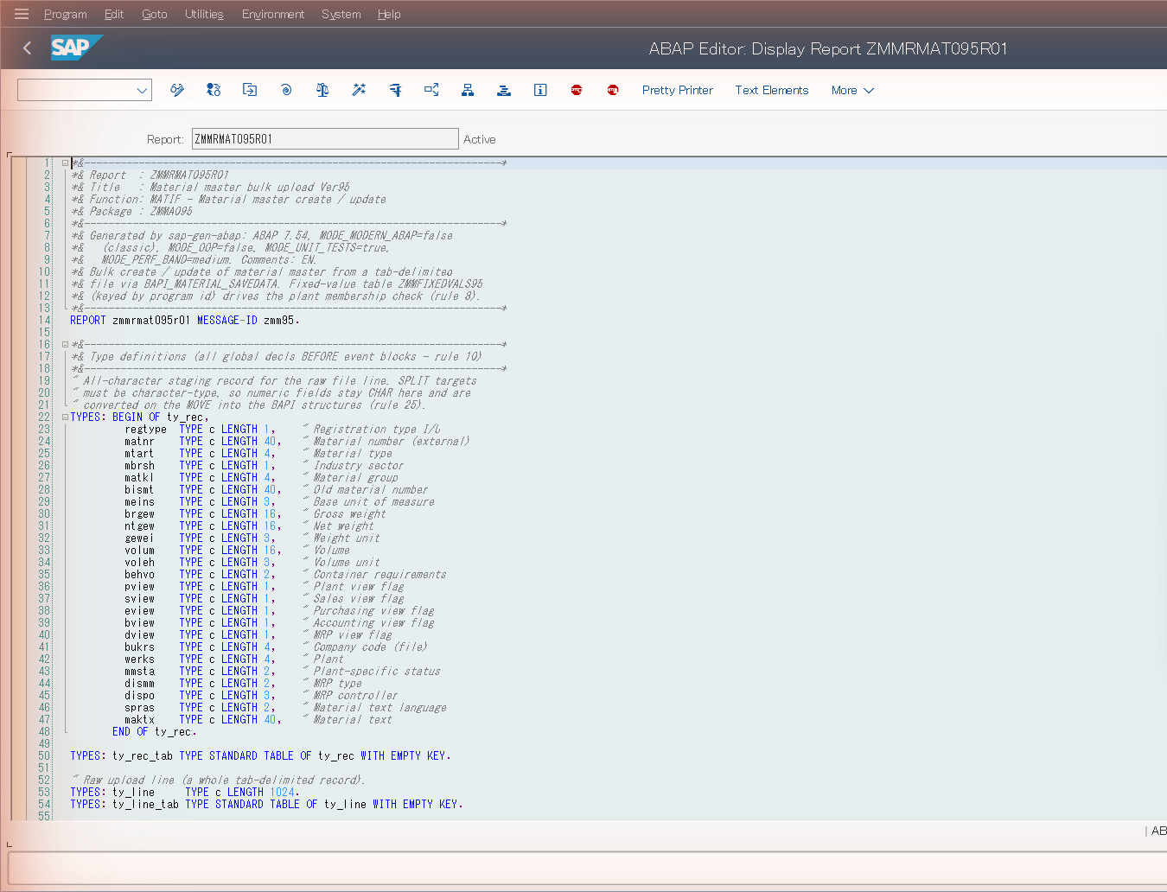Click the second stop-sign external breakpoint icon

coord(613,90)
